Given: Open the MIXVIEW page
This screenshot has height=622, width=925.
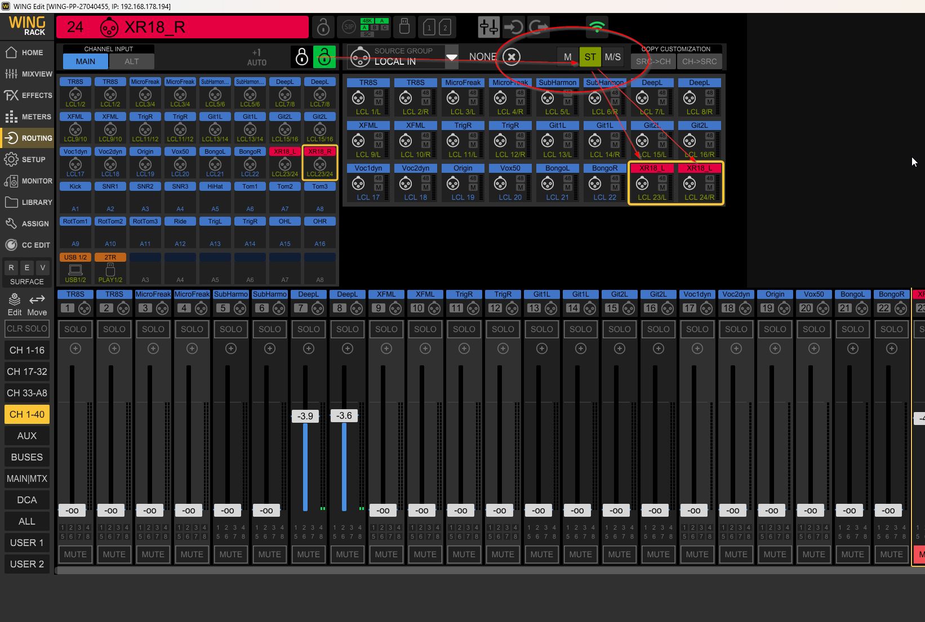Looking at the screenshot, I should coord(27,74).
